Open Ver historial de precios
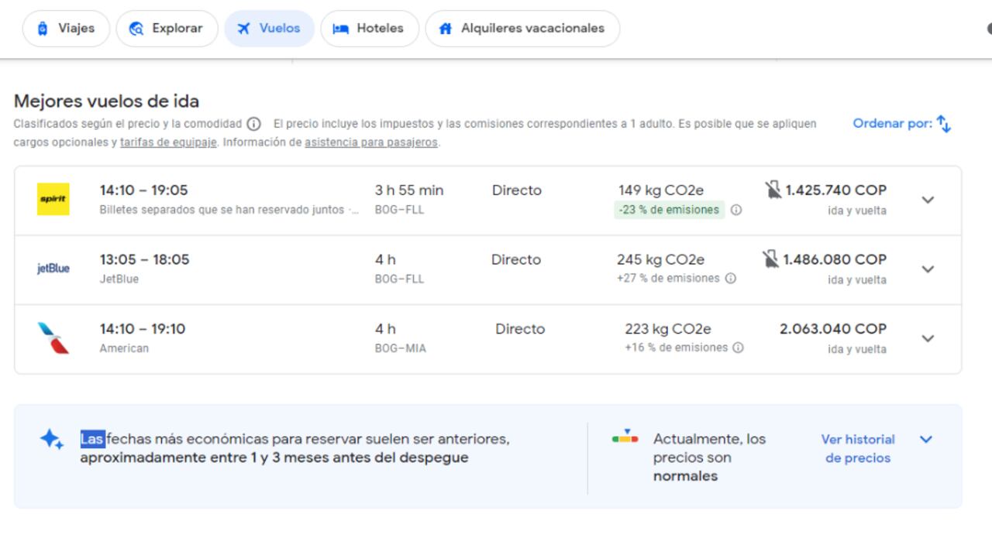992x555 pixels. 857,448
